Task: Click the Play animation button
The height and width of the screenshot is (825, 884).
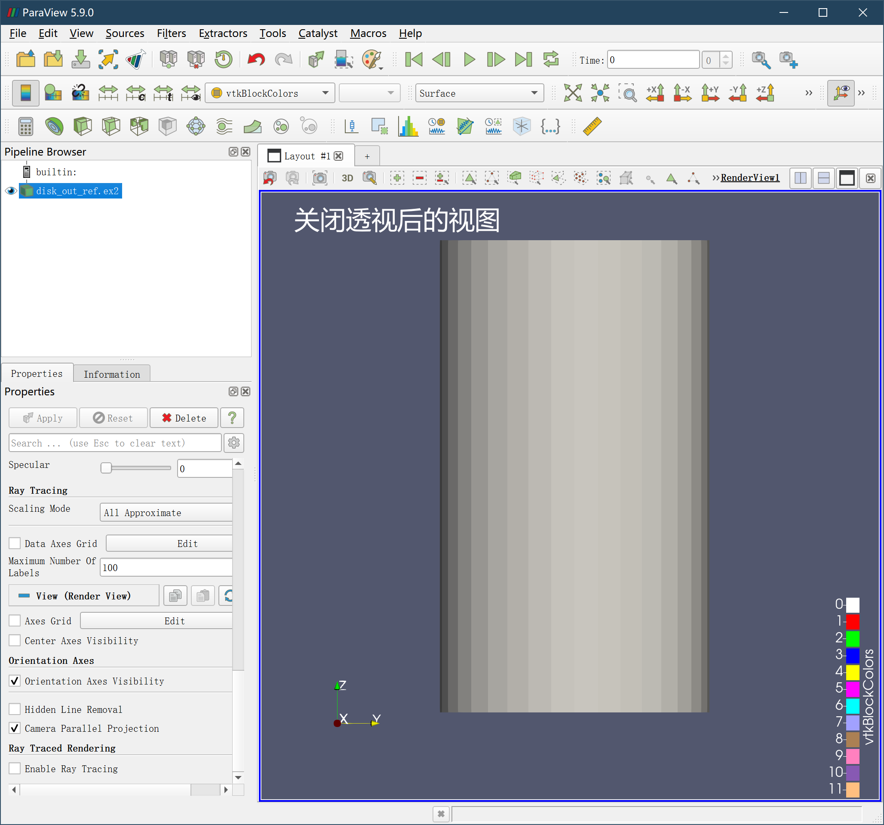Action: pyautogui.click(x=469, y=60)
